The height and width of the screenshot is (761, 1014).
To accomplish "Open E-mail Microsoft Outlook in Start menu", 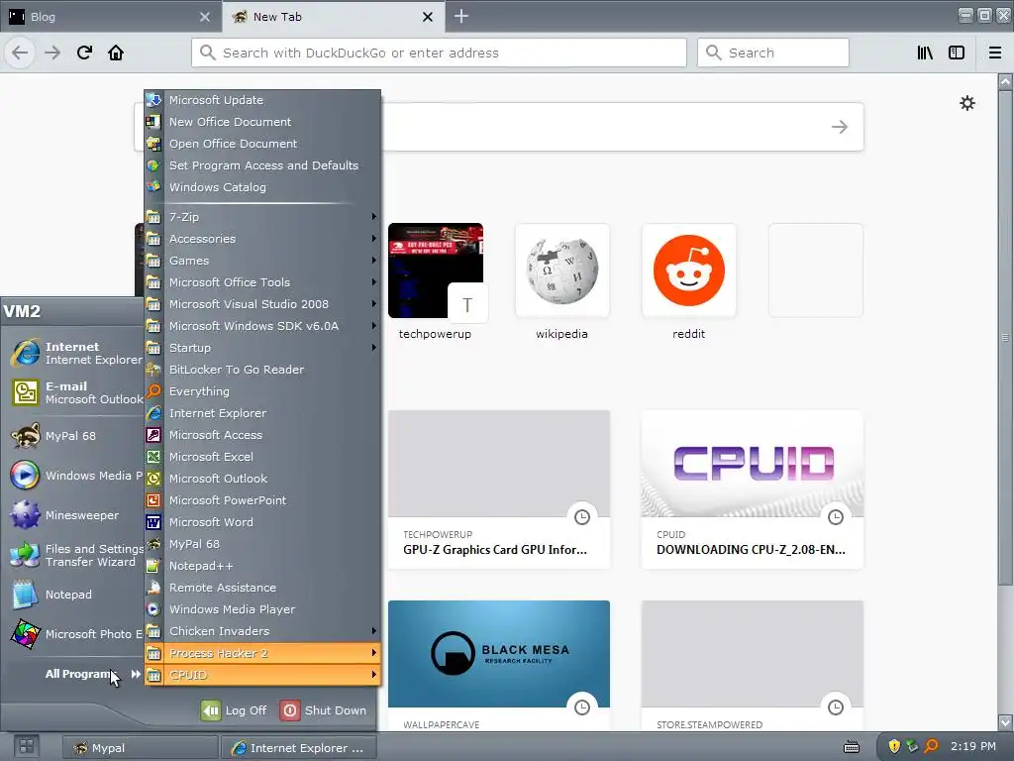I will (x=76, y=392).
